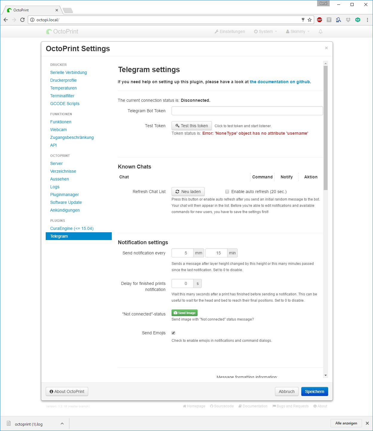Select Logs in the sidebar
Viewport: 373px width, 431px height.
pyautogui.click(x=55, y=187)
